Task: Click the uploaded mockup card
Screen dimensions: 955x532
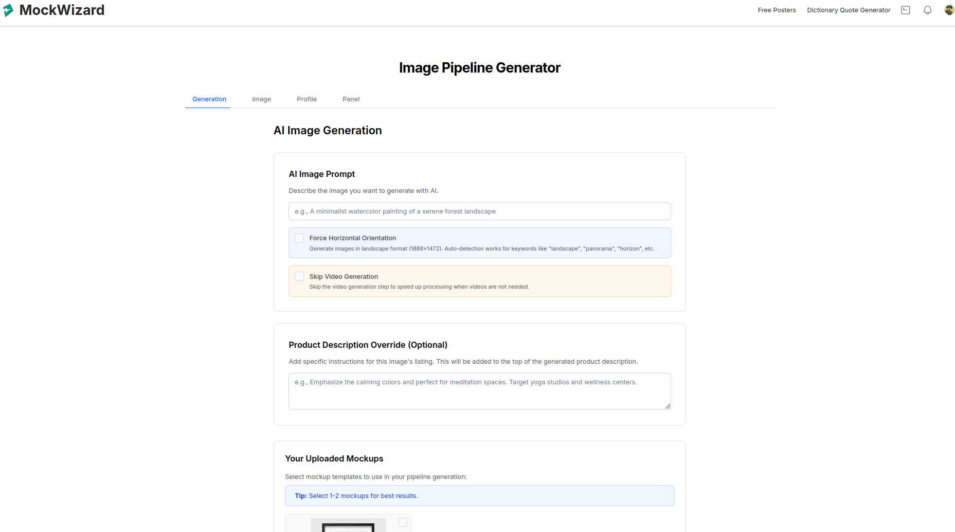Action: 348,523
